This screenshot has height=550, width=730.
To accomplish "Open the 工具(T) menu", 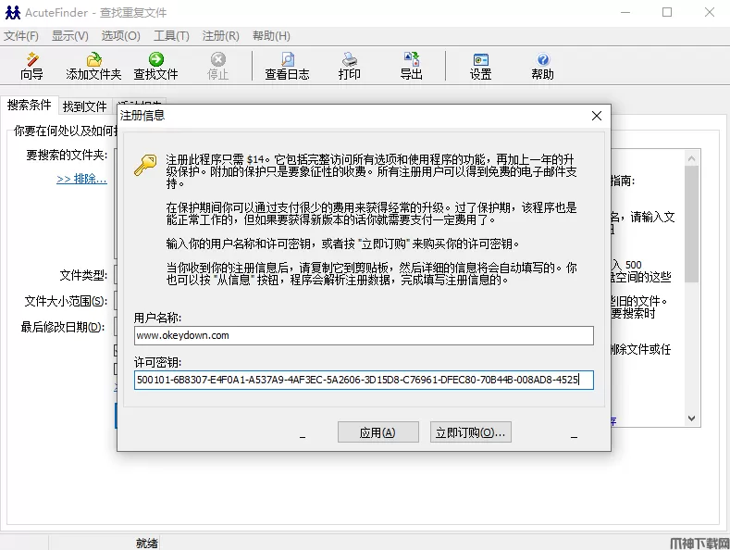I will coord(171,36).
